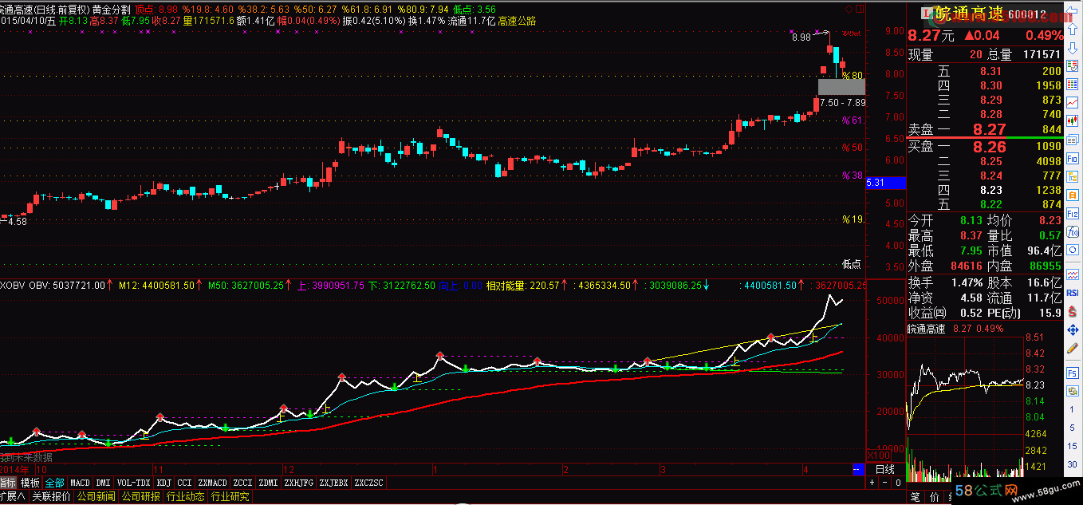Switch to the MACD indicator tab
Screen dimensions: 1083x505
coord(80,483)
